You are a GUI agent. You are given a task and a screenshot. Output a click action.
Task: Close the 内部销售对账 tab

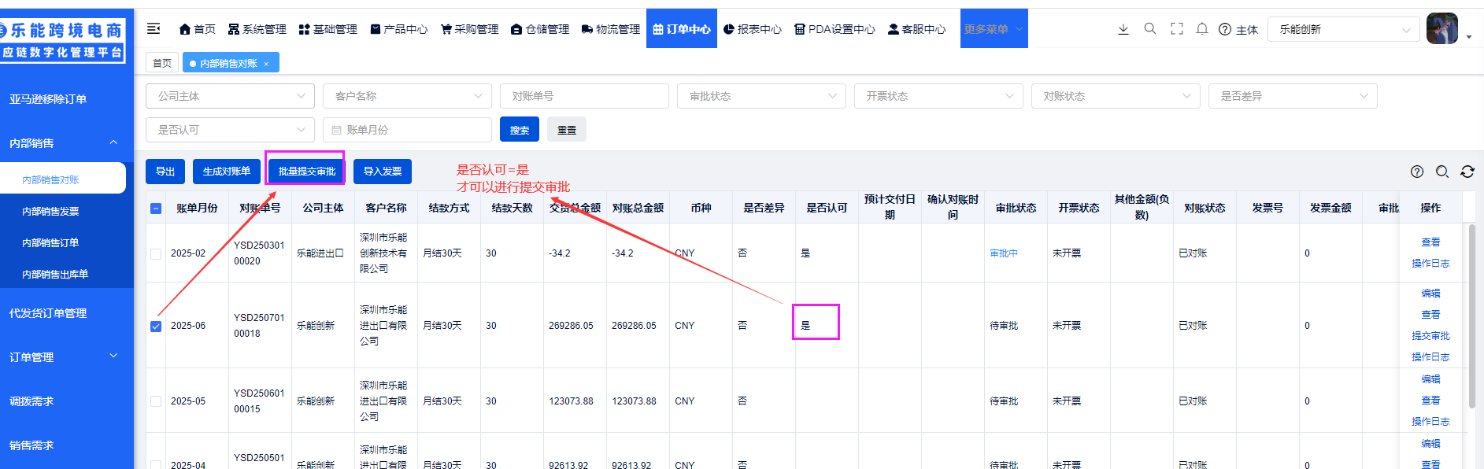tap(266, 64)
